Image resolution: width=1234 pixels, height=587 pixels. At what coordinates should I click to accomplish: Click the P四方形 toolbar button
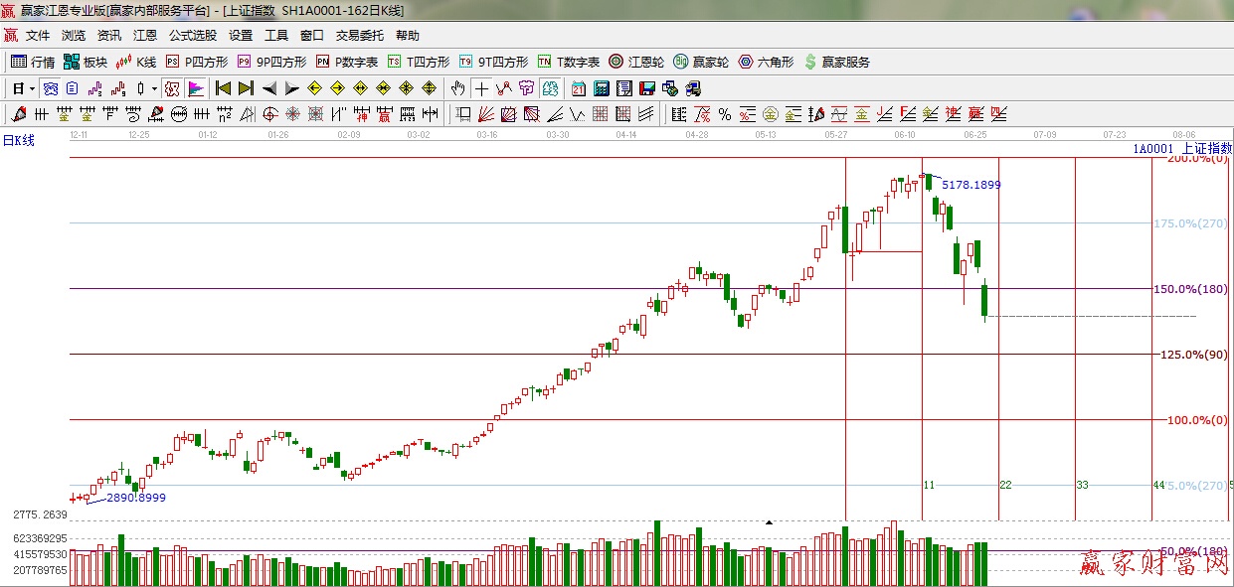(x=198, y=62)
